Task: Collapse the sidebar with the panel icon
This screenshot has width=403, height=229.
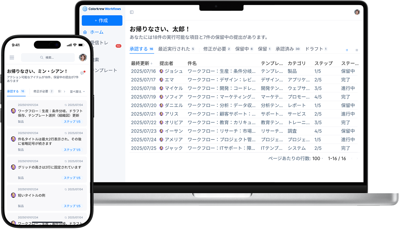Action: pyautogui.click(x=131, y=12)
